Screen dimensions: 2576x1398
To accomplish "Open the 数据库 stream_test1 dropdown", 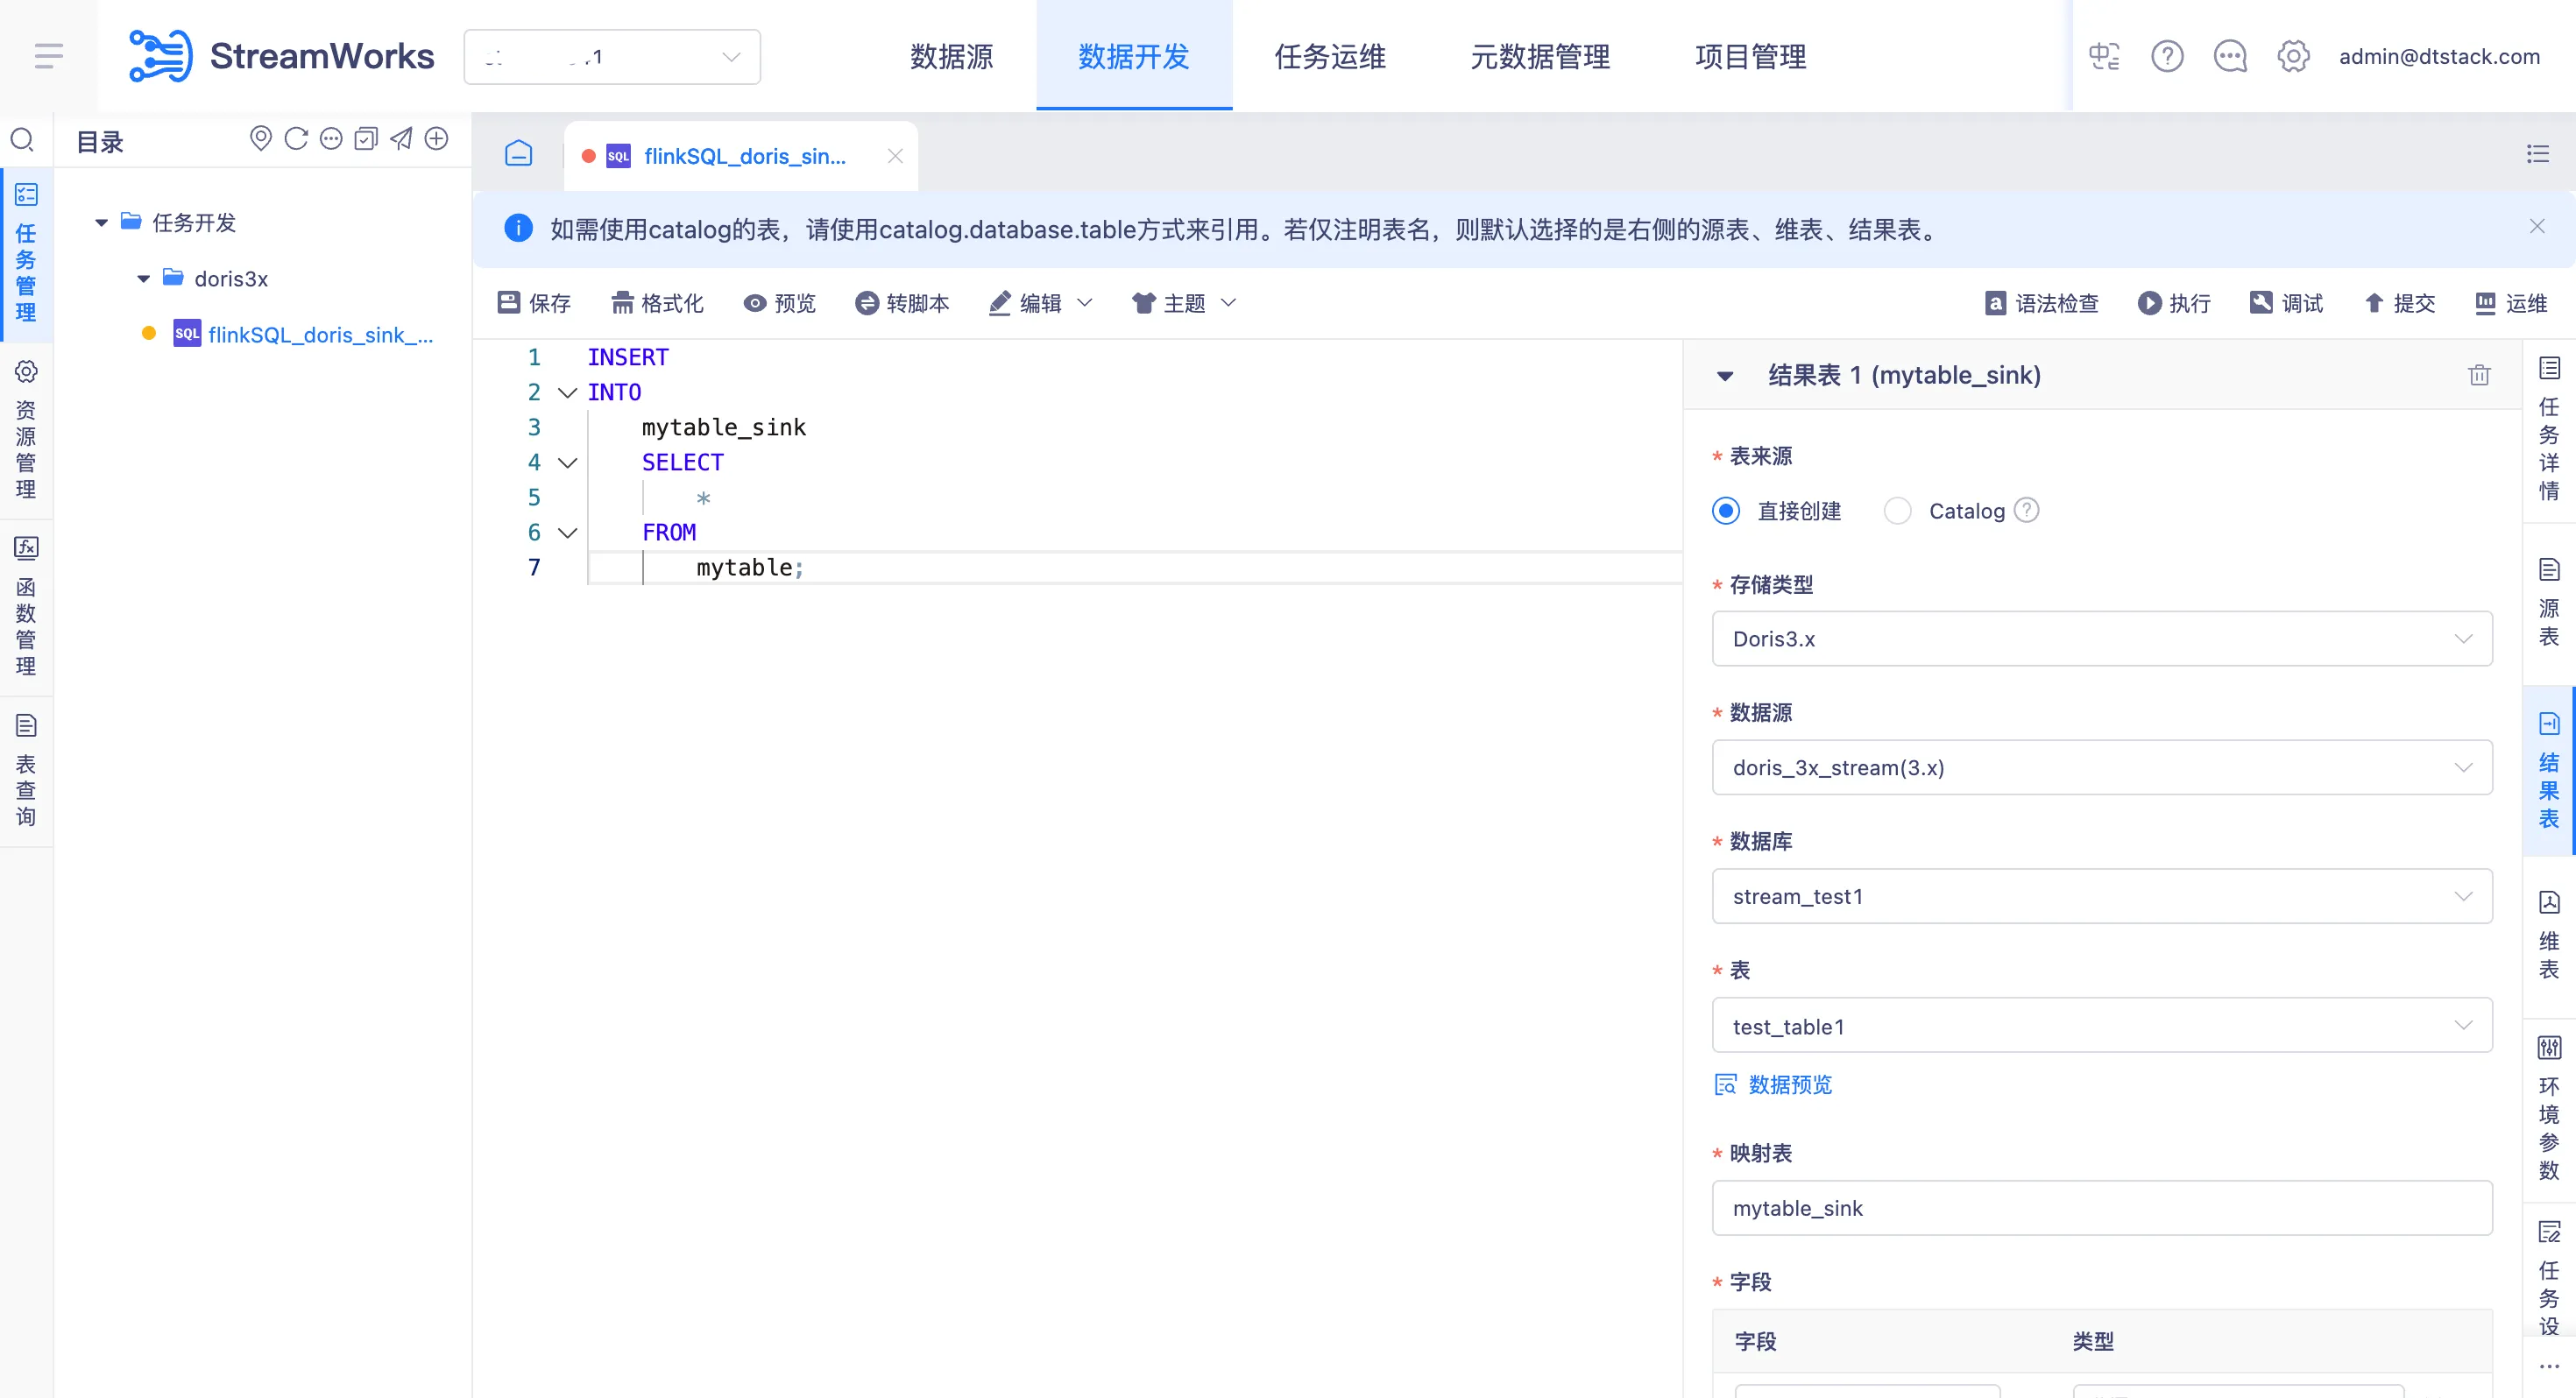I will [x=2101, y=896].
